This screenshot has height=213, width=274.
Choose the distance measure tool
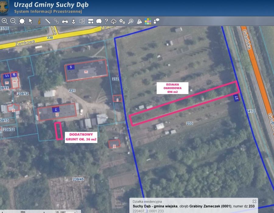click(x=48, y=21)
